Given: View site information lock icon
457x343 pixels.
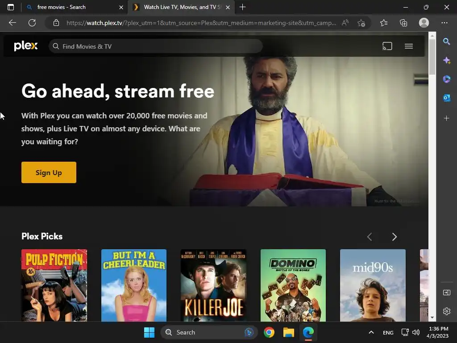Looking at the screenshot, I should pos(56,23).
